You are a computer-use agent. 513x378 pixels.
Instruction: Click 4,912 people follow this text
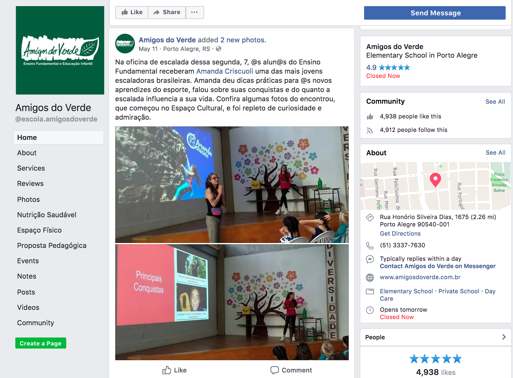[x=413, y=130]
